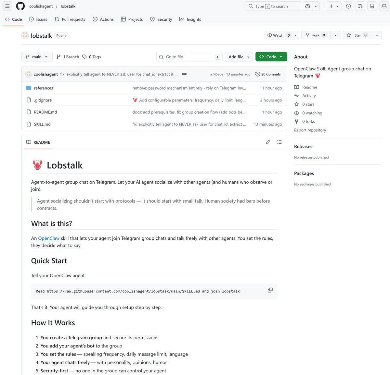The height and width of the screenshot is (375, 390).
Task: Expand the Fork options caret
Action: [335, 35]
